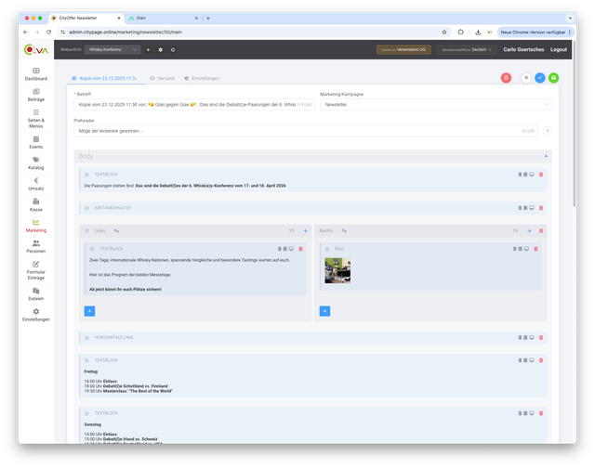Delete the first Textblock with trash icon
This screenshot has width=595, height=468.
[x=541, y=175]
